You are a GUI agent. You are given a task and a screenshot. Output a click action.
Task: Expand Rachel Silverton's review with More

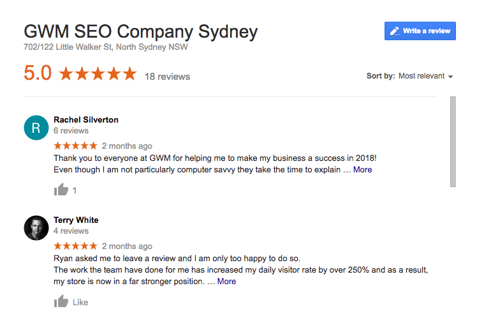(362, 170)
